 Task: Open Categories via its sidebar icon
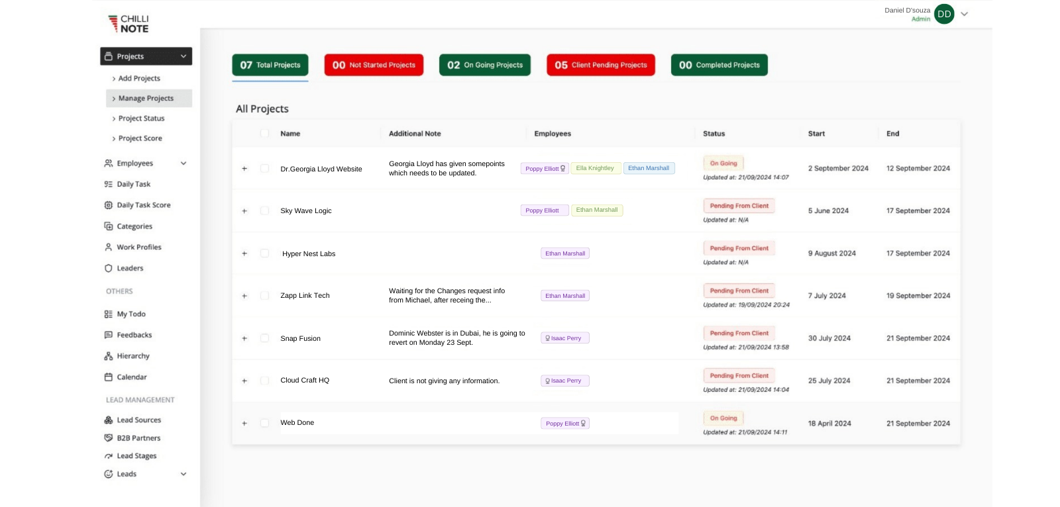(x=108, y=226)
